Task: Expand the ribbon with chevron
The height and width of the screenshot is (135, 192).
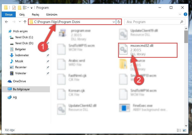Action: 180,14
